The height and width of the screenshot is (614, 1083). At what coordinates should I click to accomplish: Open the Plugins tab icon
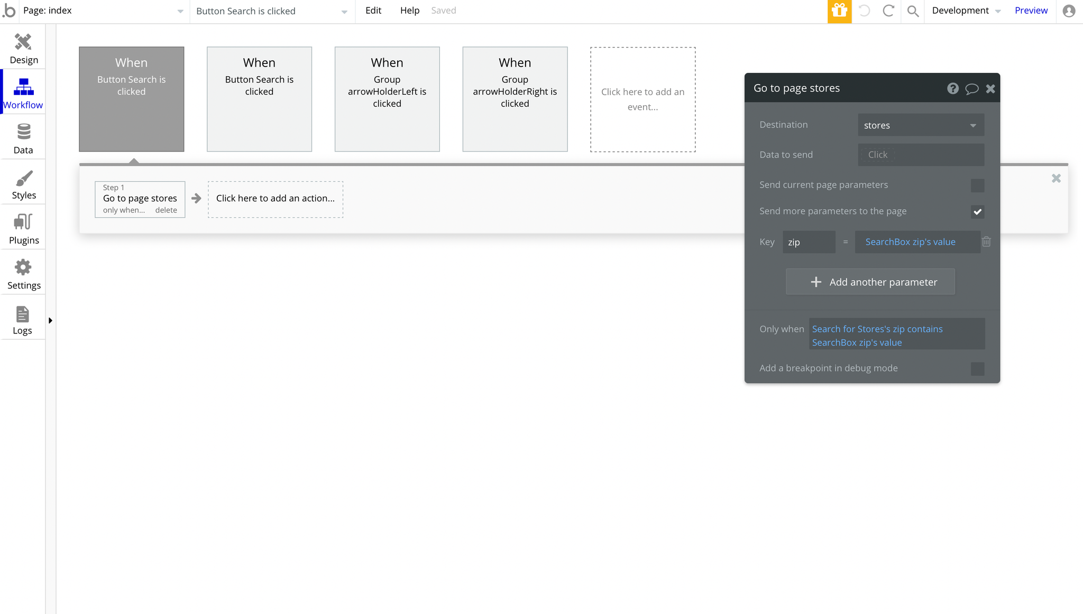click(23, 222)
